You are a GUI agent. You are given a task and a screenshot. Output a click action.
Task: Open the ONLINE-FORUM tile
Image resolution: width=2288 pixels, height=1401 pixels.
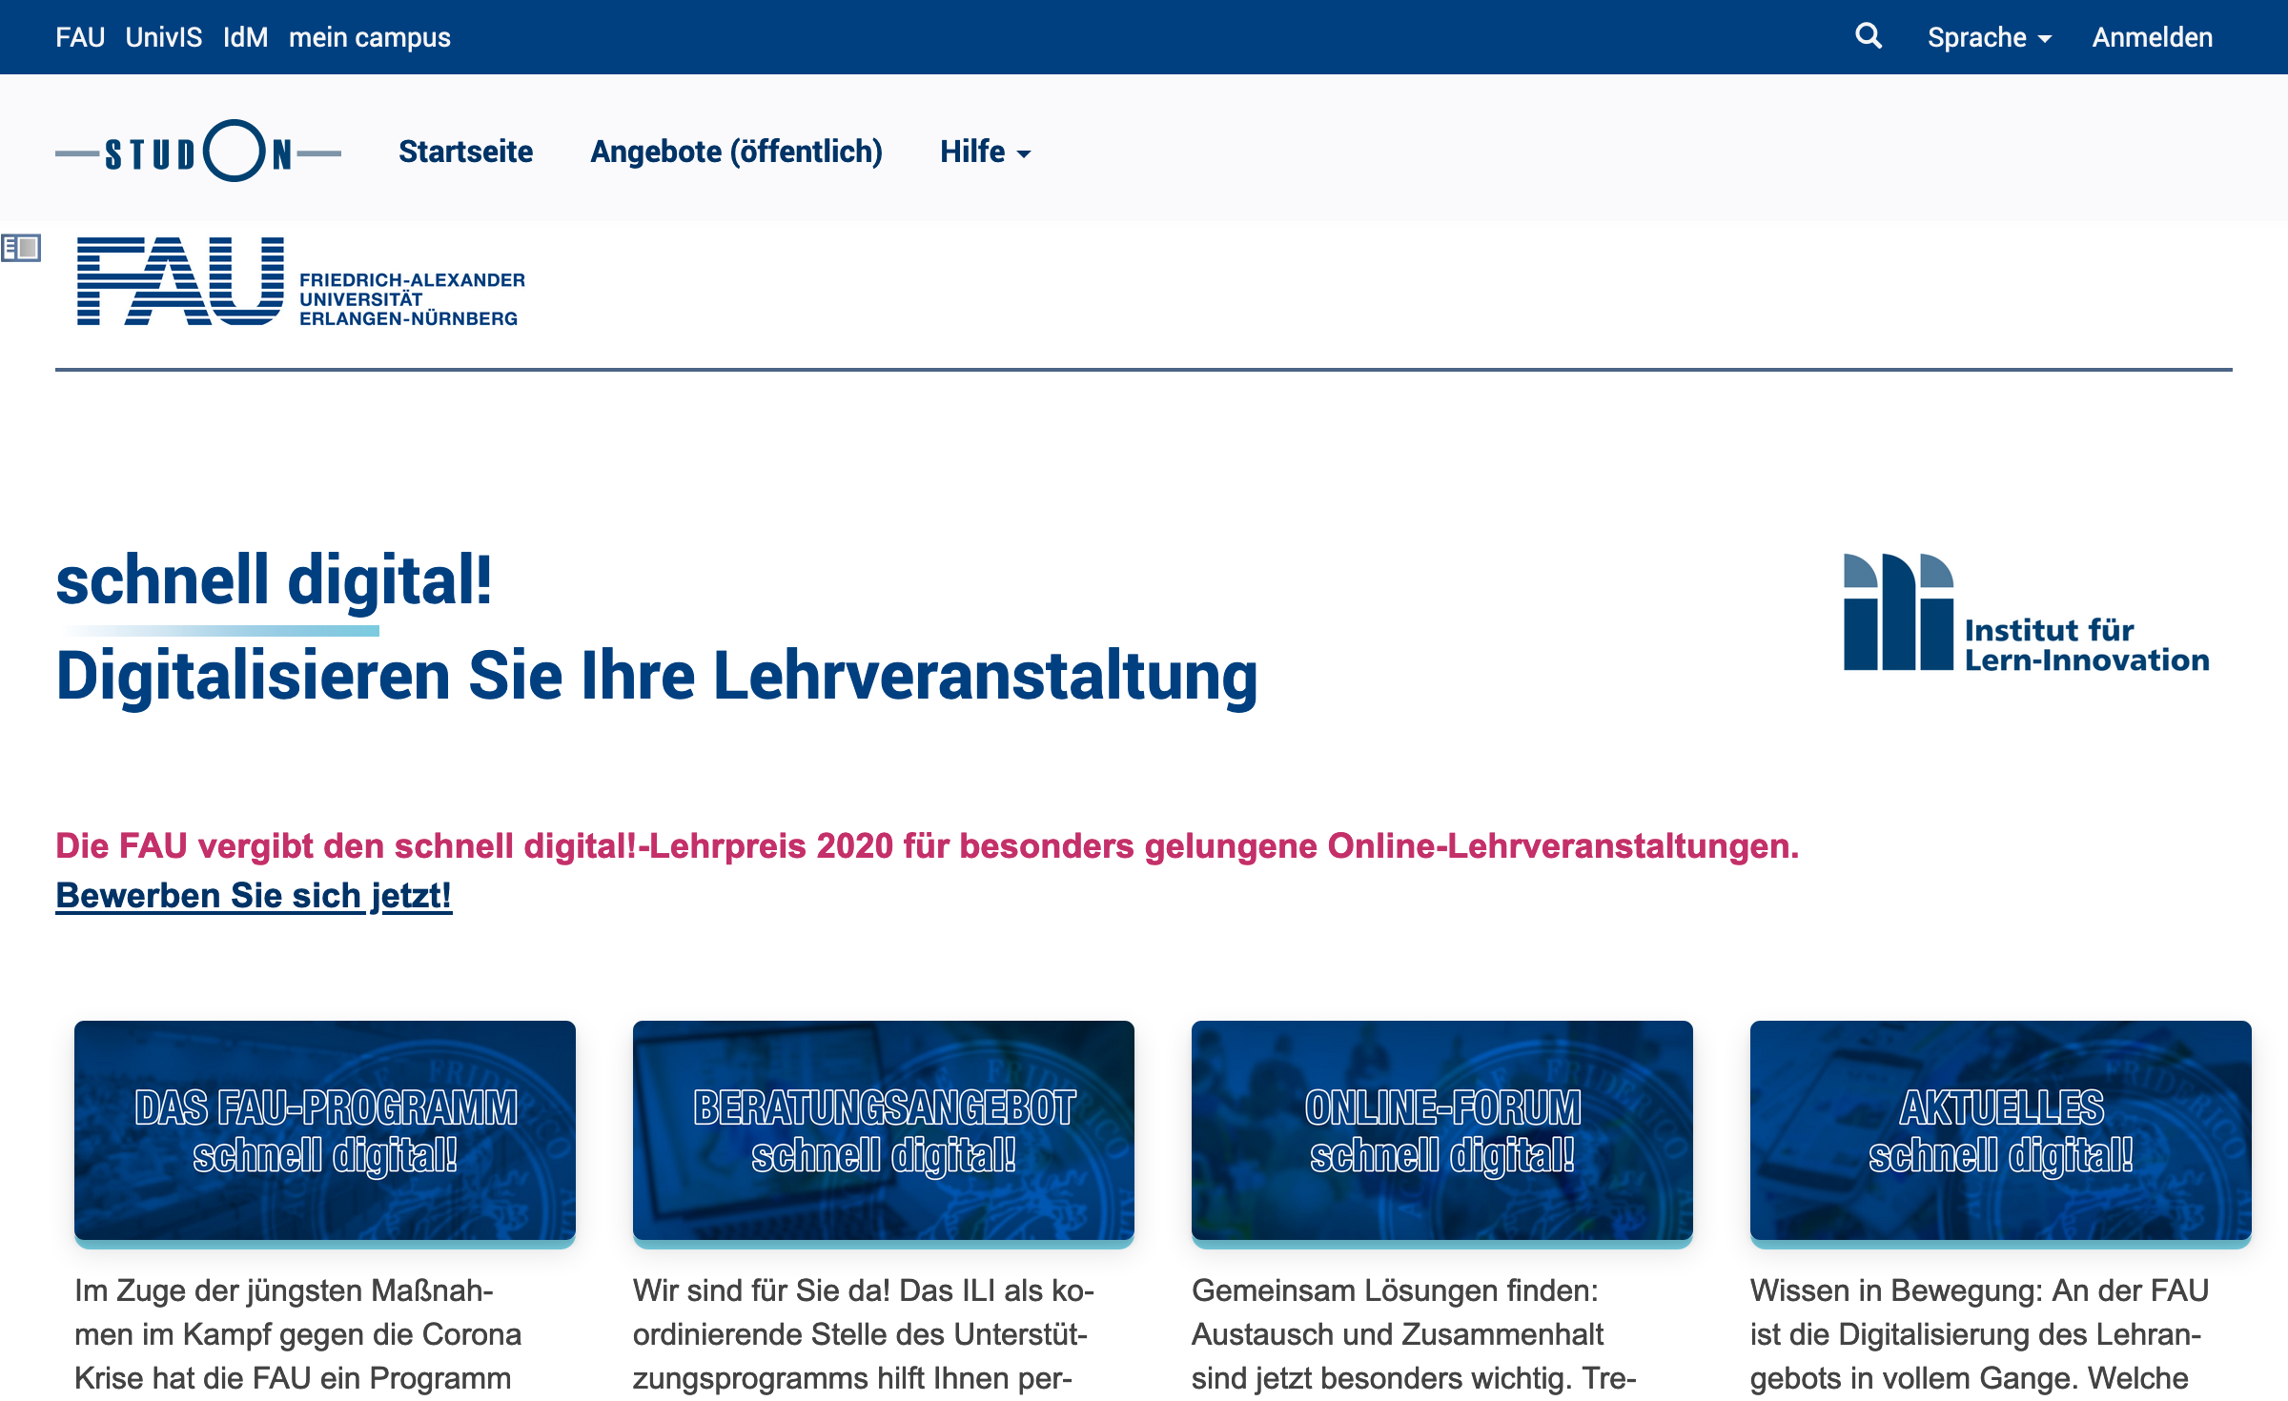1442,1131
